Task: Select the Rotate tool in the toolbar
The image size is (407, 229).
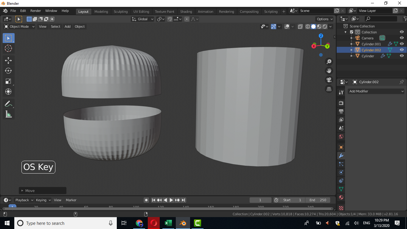Action: [x=8, y=71]
